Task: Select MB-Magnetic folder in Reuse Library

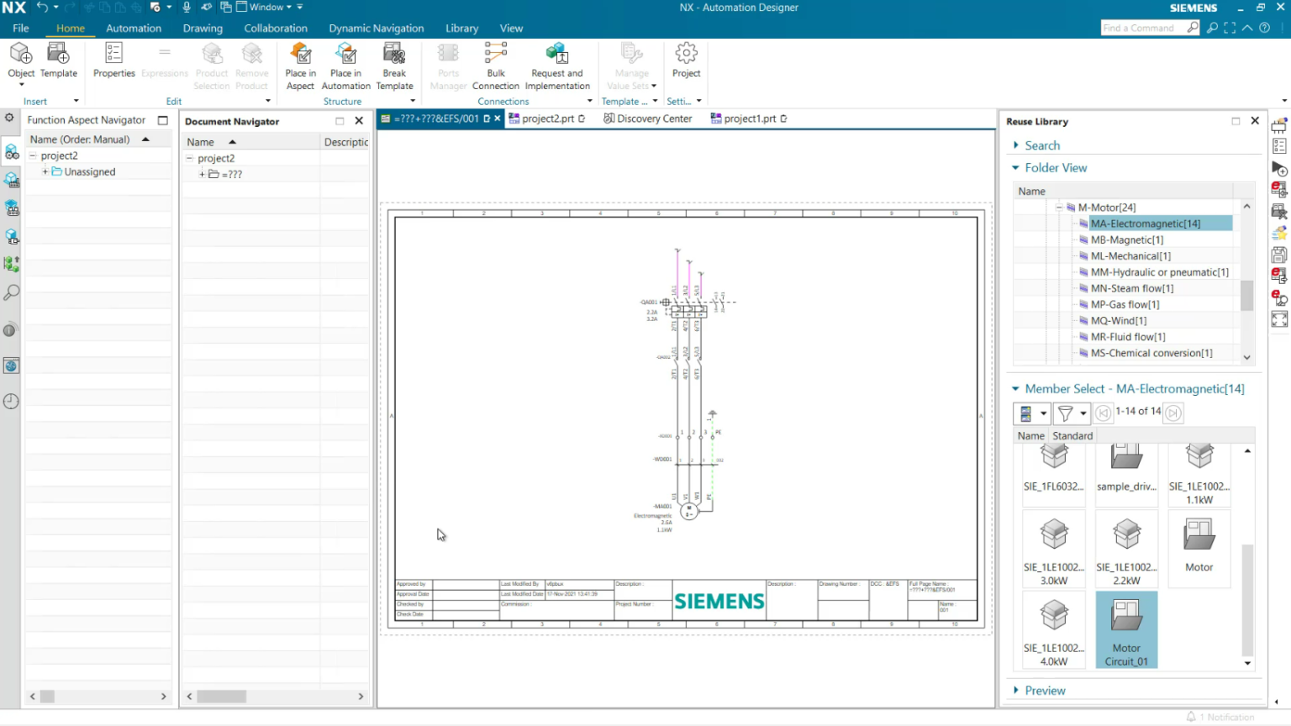Action: [x=1127, y=239]
